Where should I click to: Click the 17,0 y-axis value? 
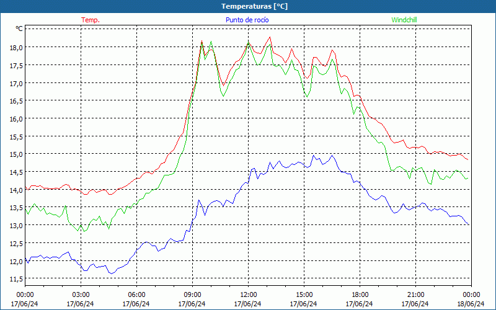[17, 83]
